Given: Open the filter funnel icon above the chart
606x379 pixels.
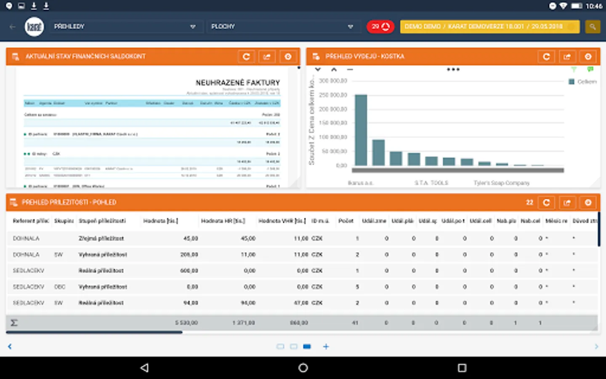Looking at the screenshot, I should (573, 69).
